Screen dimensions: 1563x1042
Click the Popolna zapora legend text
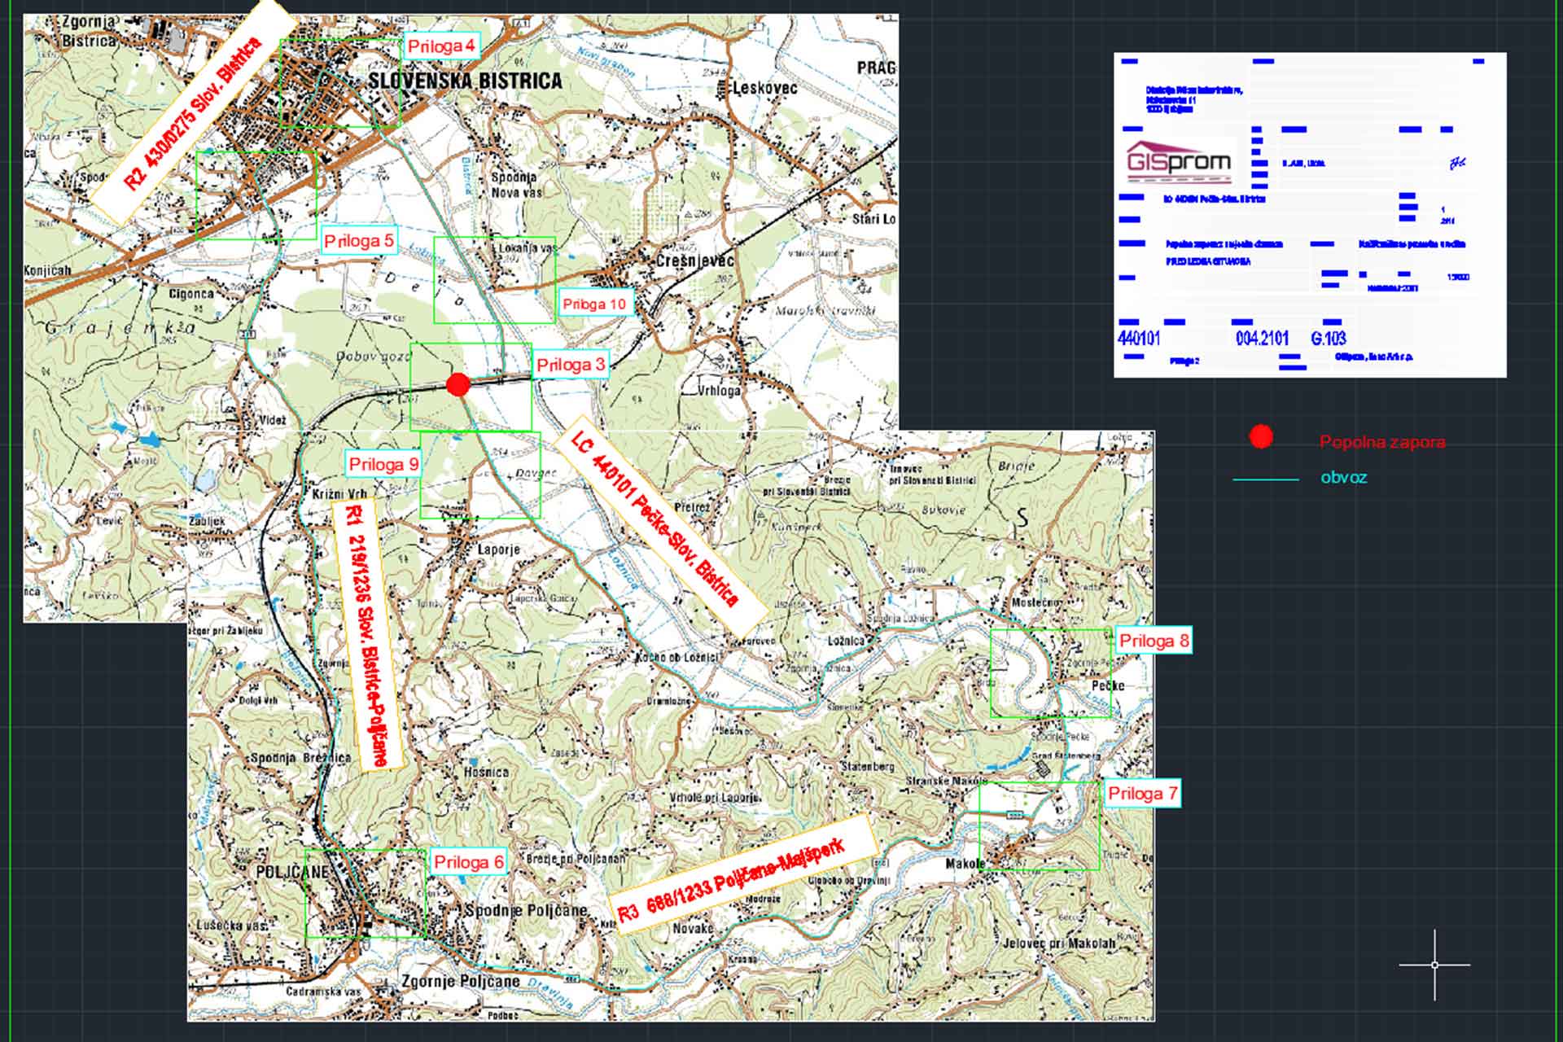click(x=1382, y=442)
